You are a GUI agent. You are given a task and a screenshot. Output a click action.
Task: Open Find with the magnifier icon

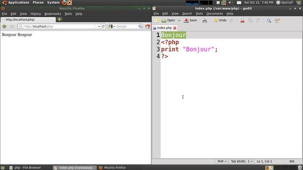click(269, 20)
